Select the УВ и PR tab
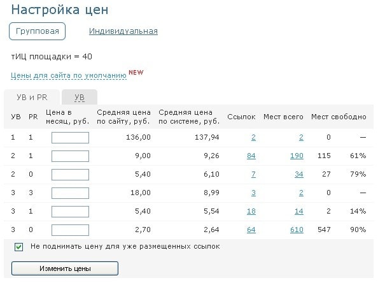The width and height of the screenshot is (385, 285). point(32,97)
